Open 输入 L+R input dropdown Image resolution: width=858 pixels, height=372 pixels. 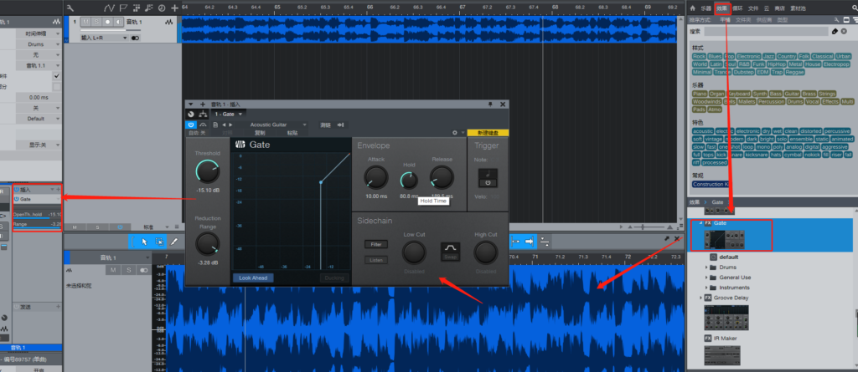tap(104, 38)
